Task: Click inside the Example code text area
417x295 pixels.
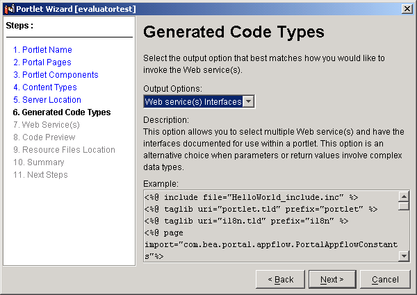Action: [x=271, y=226]
